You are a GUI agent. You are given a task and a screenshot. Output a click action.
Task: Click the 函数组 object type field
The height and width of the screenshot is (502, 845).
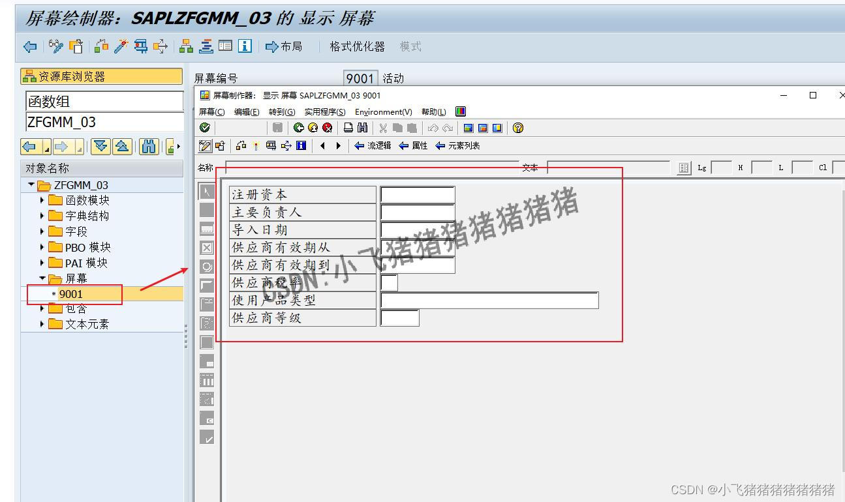click(104, 101)
